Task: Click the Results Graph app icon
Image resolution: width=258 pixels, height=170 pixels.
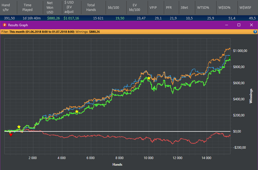Action: [4, 25]
